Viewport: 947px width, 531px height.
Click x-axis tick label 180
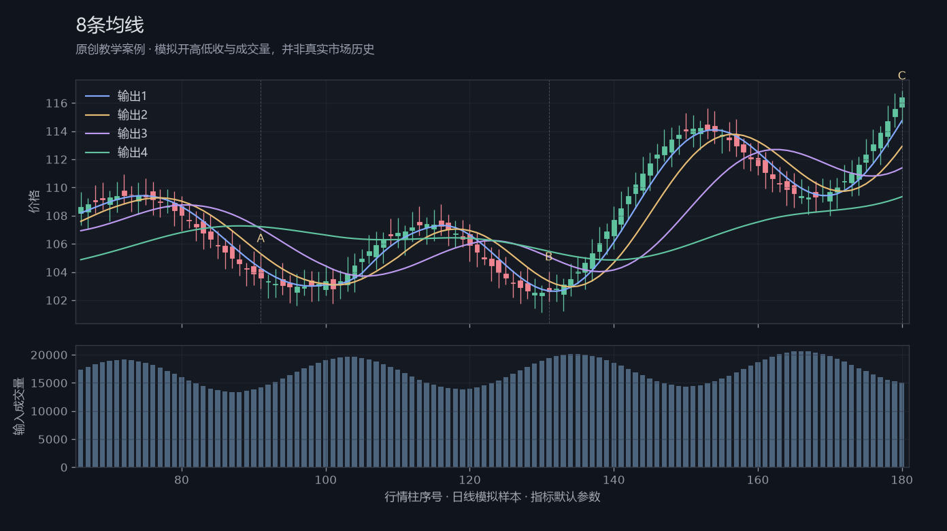click(902, 479)
